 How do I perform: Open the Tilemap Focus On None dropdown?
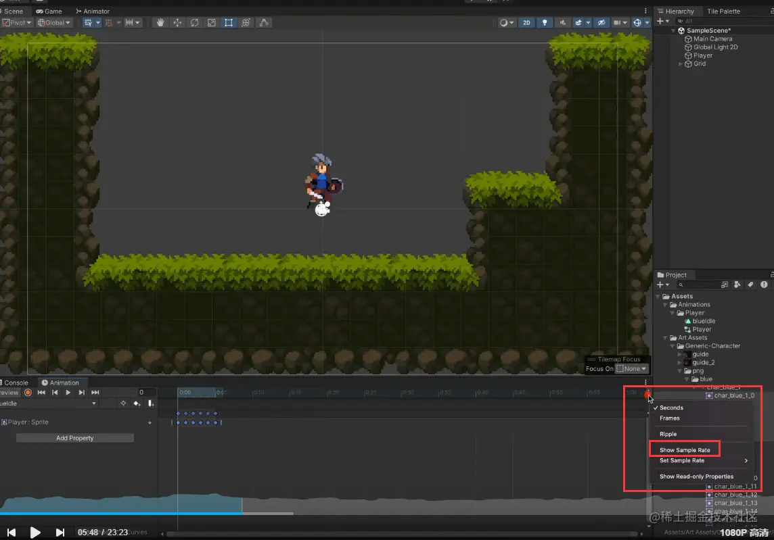(631, 369)
